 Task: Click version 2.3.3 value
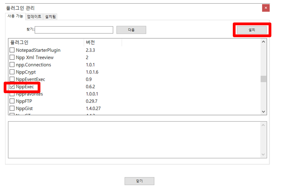pos(90,50)
